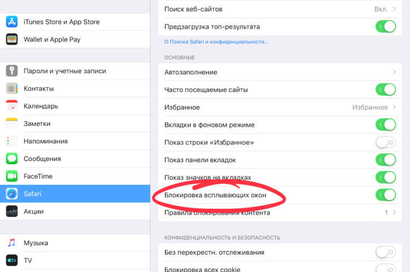This screenshot has height=272, width=410.
Task: Open Пароли и учетные записи settings
Action: click(x=75, y=71)
